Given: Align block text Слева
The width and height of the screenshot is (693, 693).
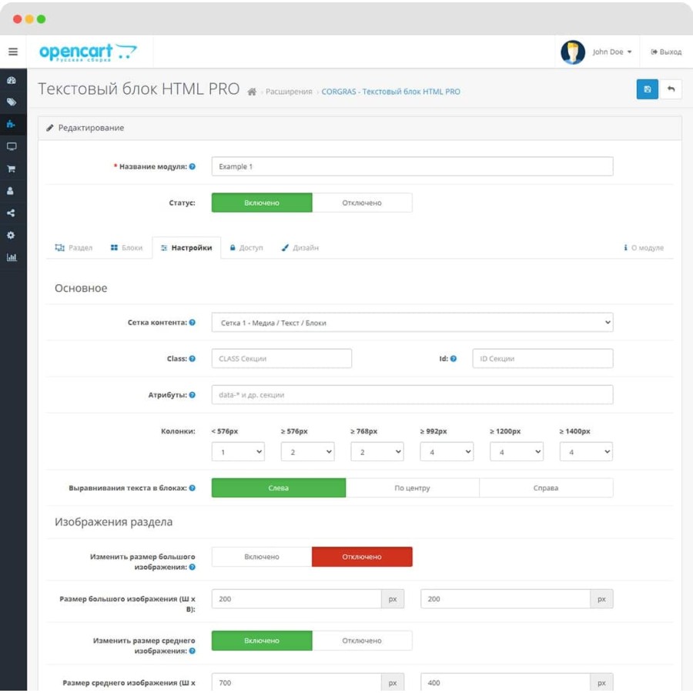Looking at the screenshot, I should click(279, 488).
